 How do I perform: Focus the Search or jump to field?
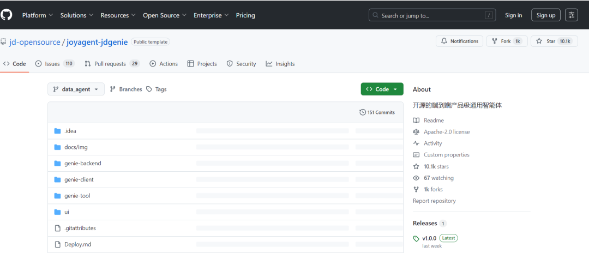coord(432,15)
